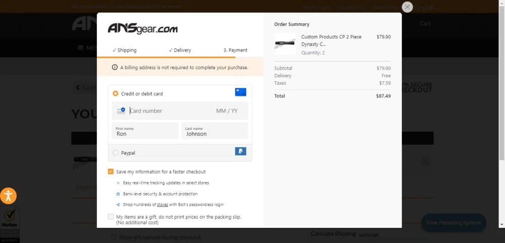505x243 pixels.
Task: Click the Subtotal $79.90 value
Action: point(384,68)
